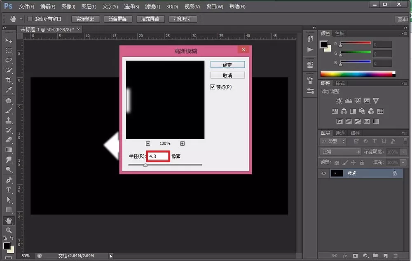
Task: Select the Rectangle shape tool
Action: 9,210
